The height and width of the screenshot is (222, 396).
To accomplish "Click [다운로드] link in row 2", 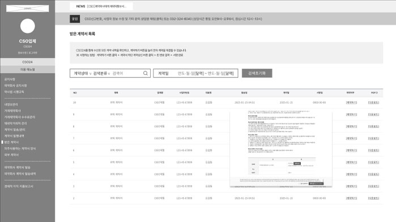I will tap(373, 198).
